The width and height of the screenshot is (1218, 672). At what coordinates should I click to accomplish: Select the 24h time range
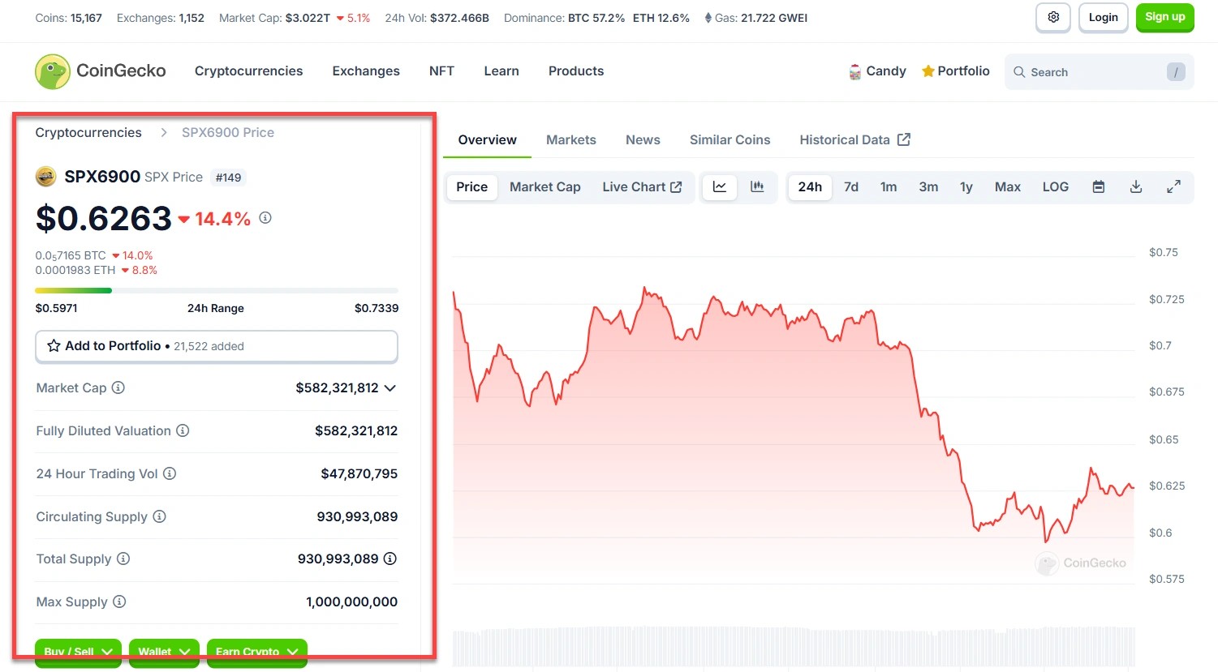click(x=810, y=186)
